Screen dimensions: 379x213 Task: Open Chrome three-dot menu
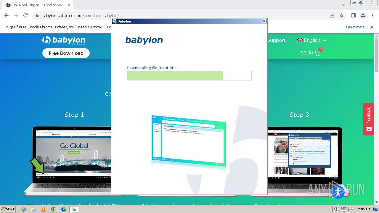point(372,15)
